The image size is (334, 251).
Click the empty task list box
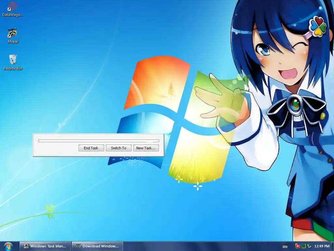99,141
